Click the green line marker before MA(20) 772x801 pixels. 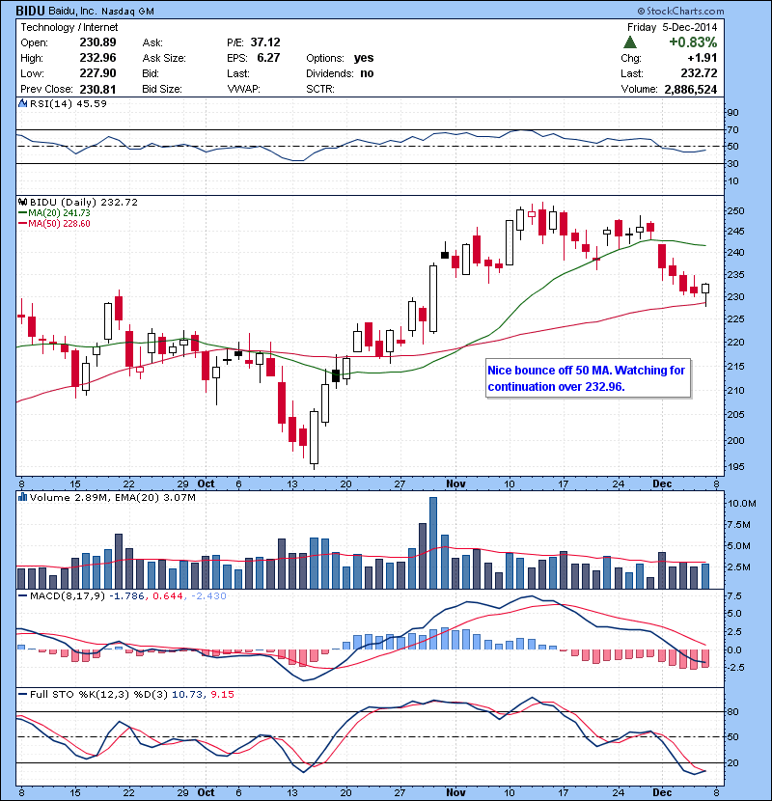22,213
